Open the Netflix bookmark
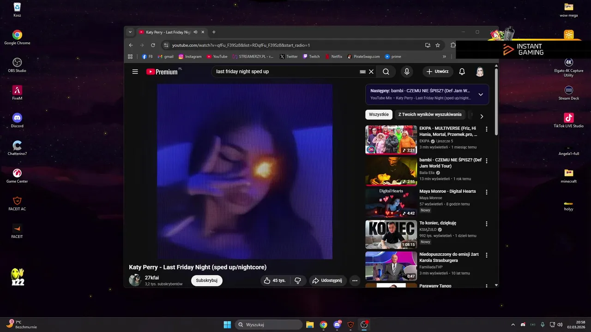The width and height of the screenshot is (591, 332). (334, 57)
